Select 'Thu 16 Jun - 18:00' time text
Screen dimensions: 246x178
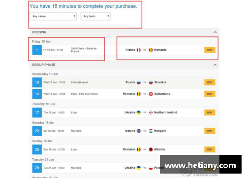54,113
